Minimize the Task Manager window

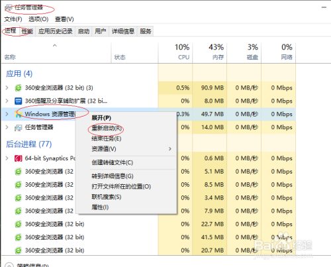pos(324,7)
